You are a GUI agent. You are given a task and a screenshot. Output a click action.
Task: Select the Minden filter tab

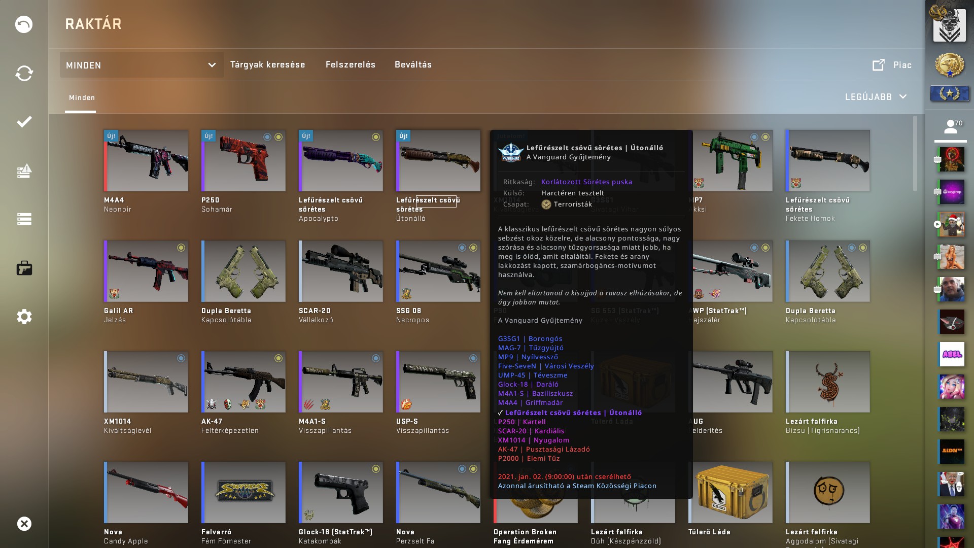82,98
